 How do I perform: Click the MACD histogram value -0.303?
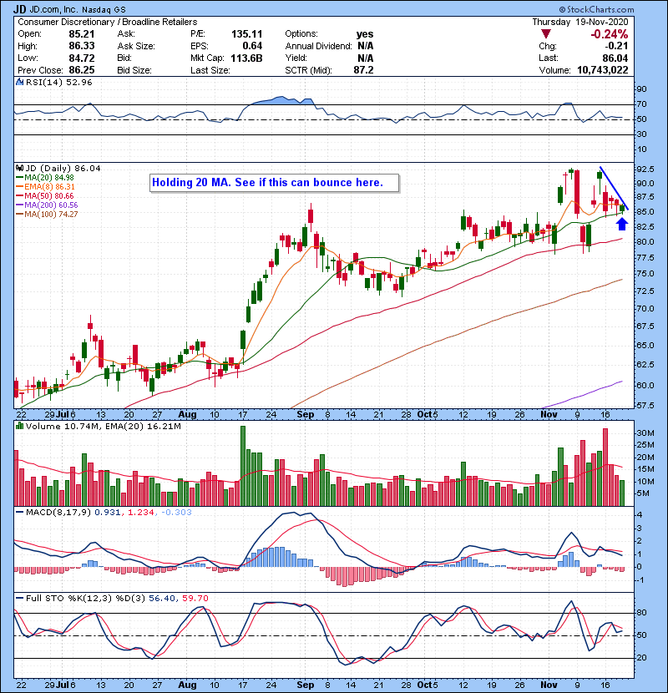[x=176, y=513]
